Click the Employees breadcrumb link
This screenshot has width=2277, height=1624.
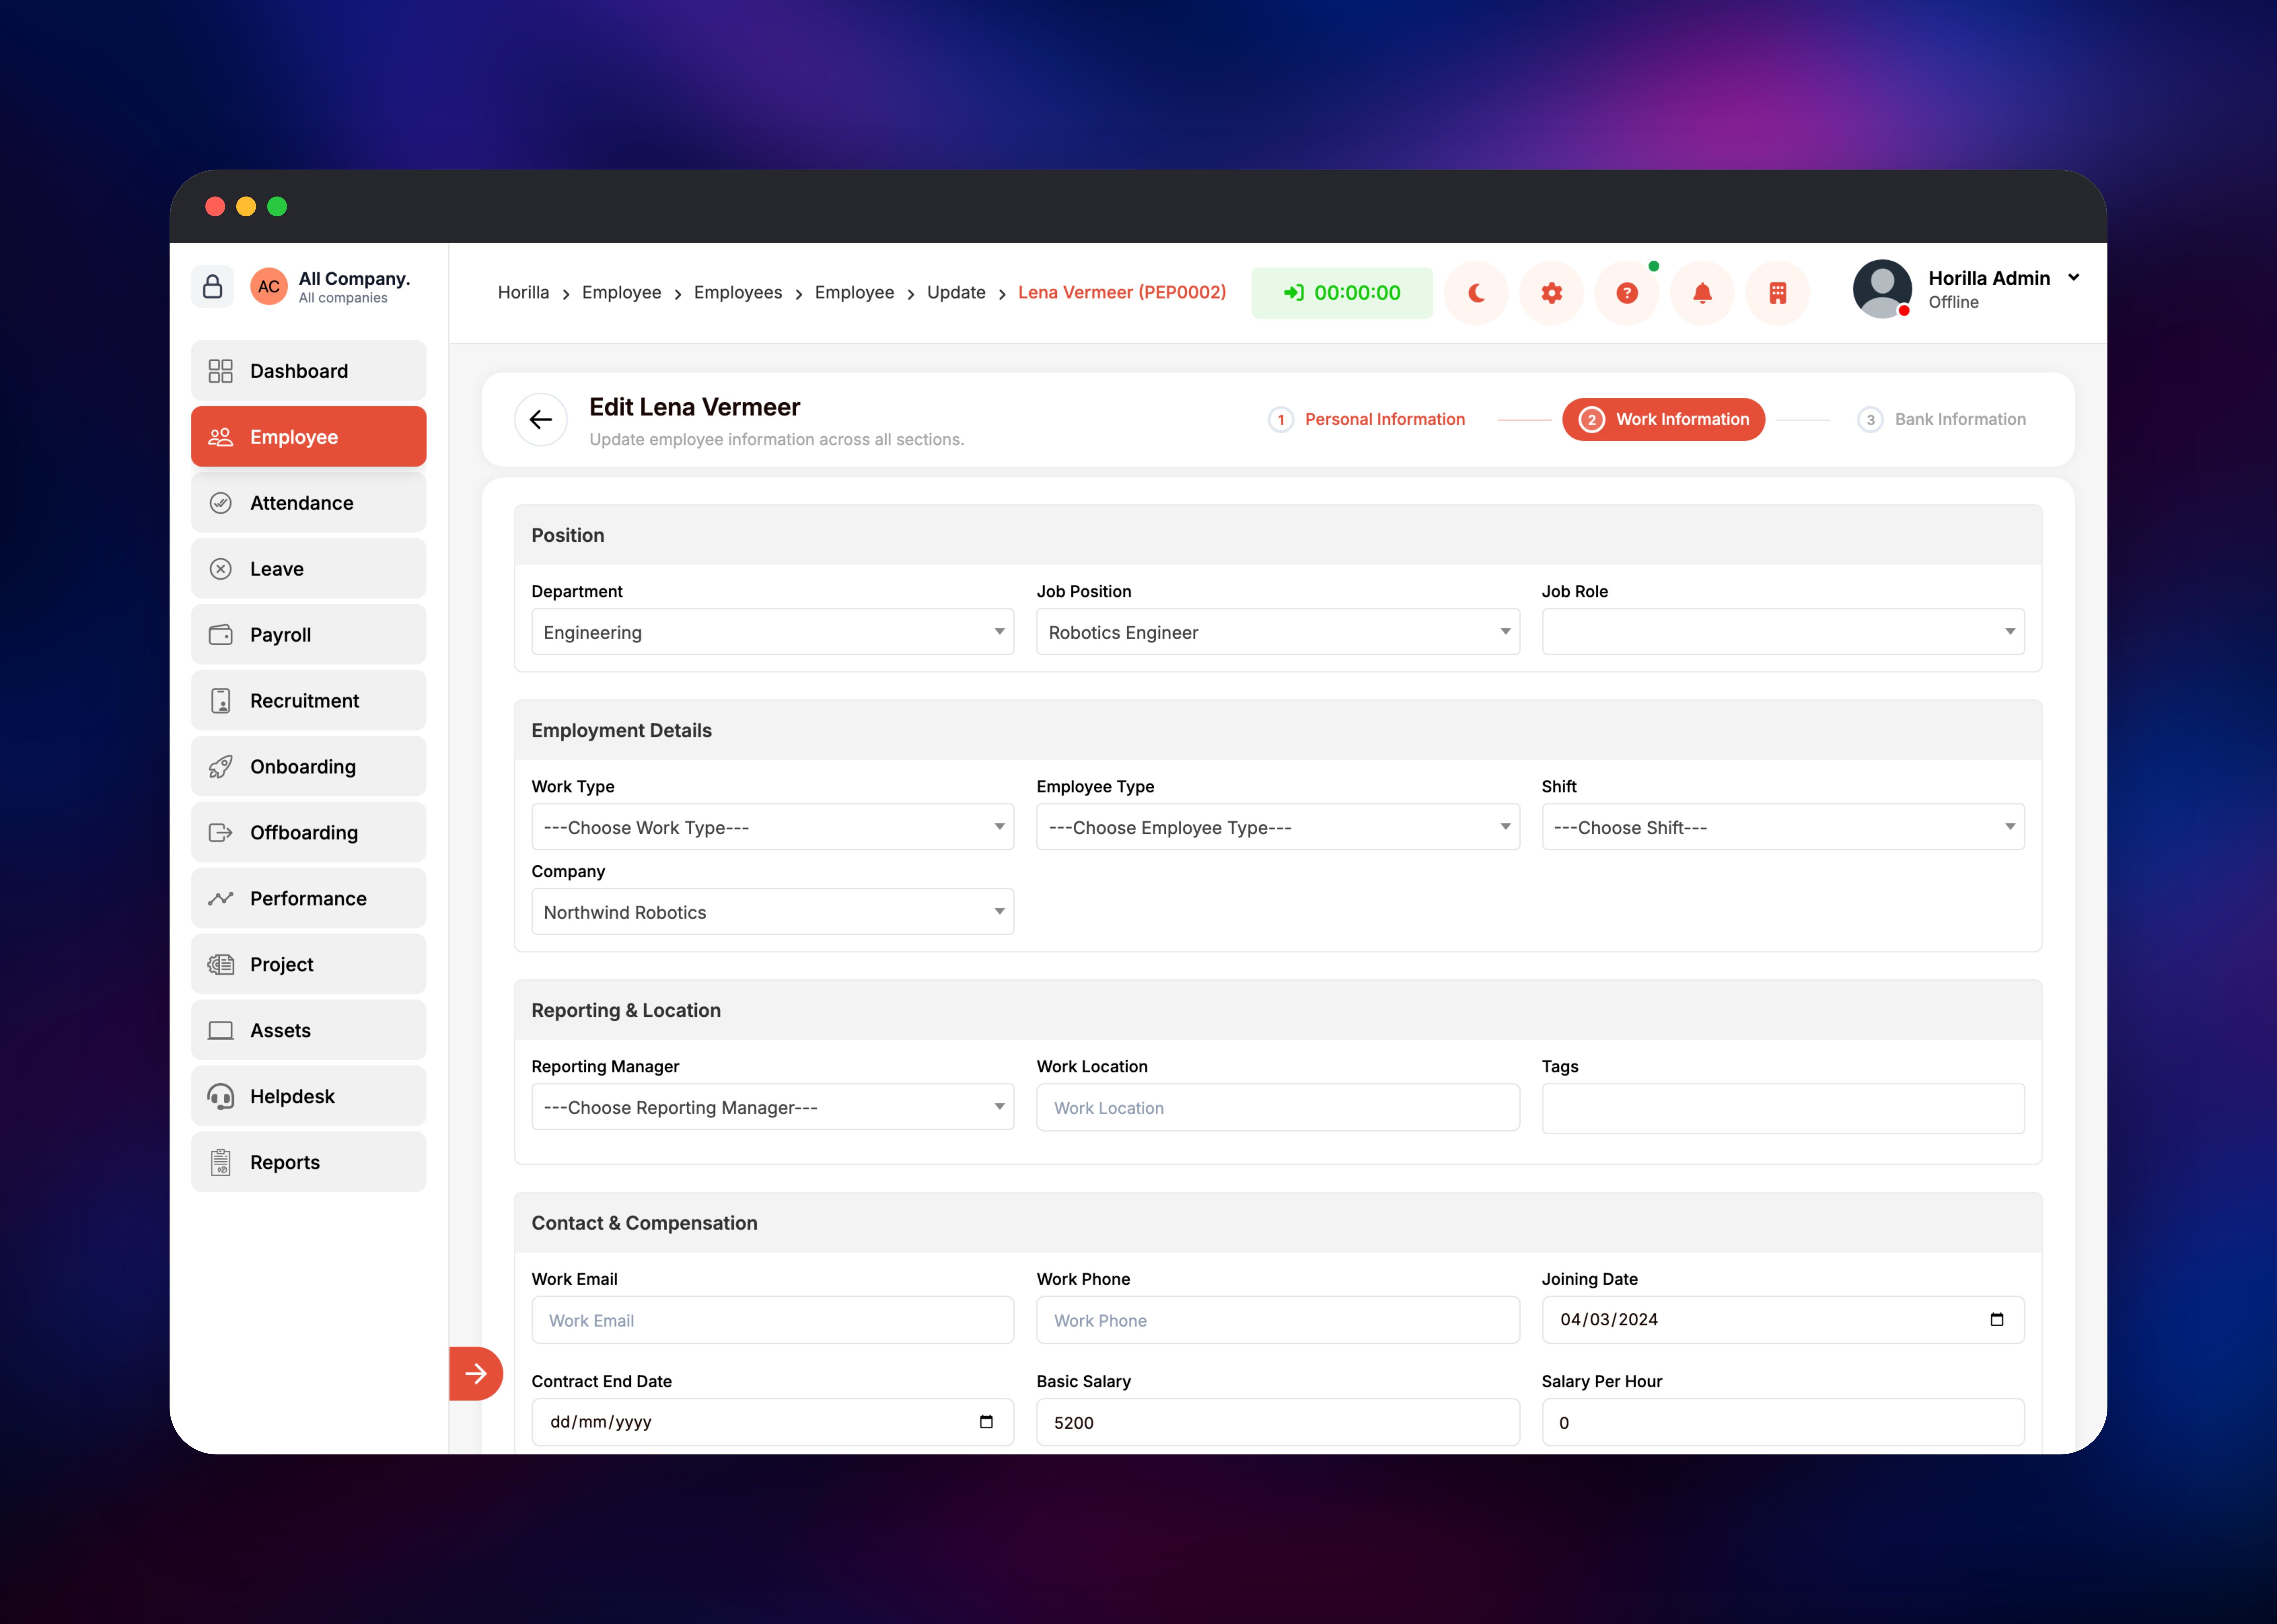tap(738, 293)
